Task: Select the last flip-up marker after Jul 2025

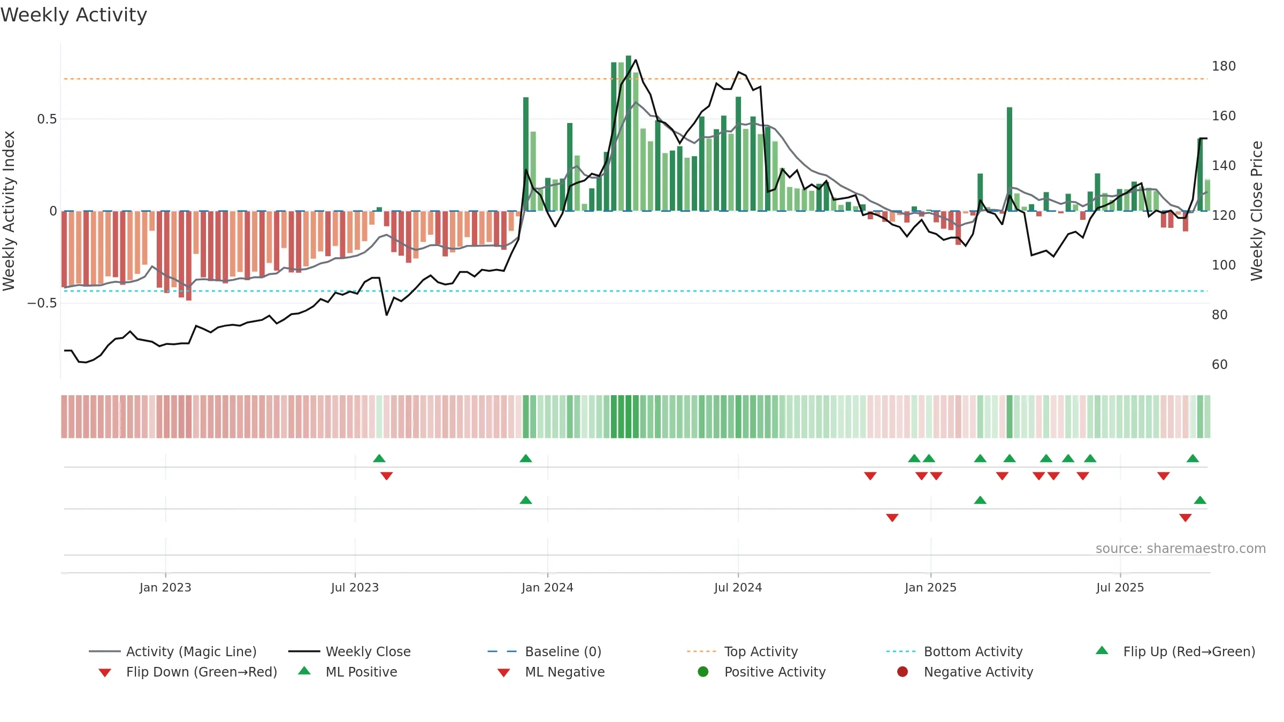Action: 1193,458
